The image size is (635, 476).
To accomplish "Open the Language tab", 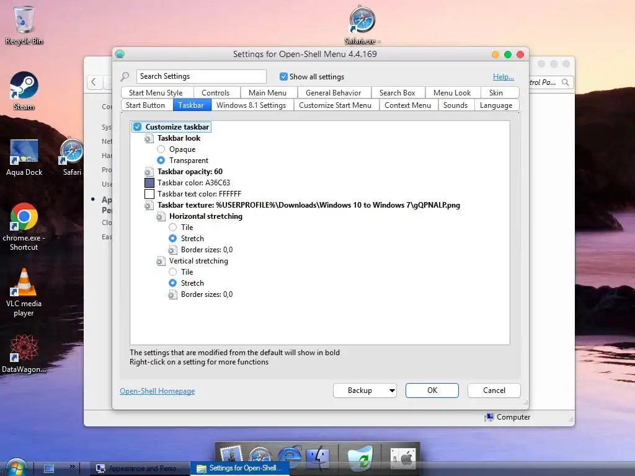I will (x=496, y=105).
